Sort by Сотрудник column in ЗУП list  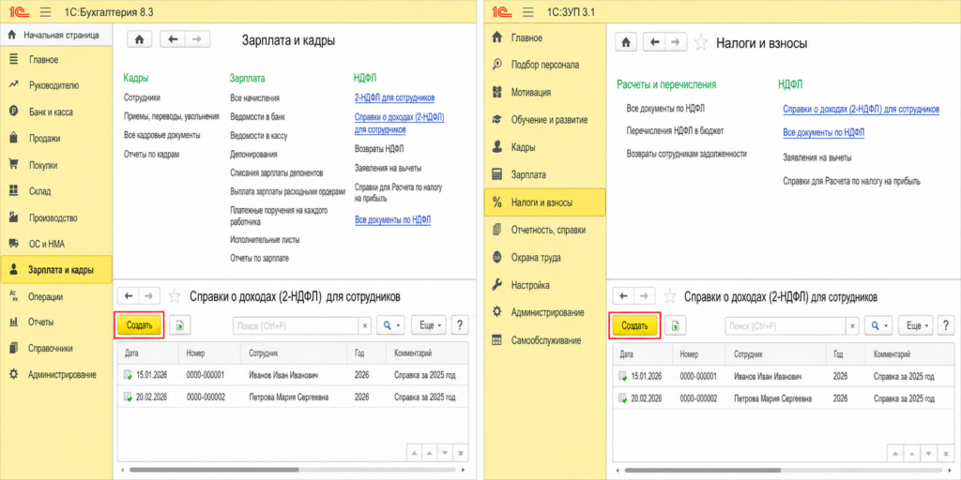(777, 353)
